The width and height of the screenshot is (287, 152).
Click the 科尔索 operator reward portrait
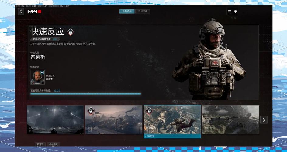[x=37, y=77]
